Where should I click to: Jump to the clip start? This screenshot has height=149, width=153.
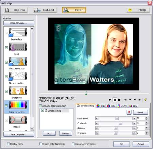pyautogui.click(x=125, y=100)
